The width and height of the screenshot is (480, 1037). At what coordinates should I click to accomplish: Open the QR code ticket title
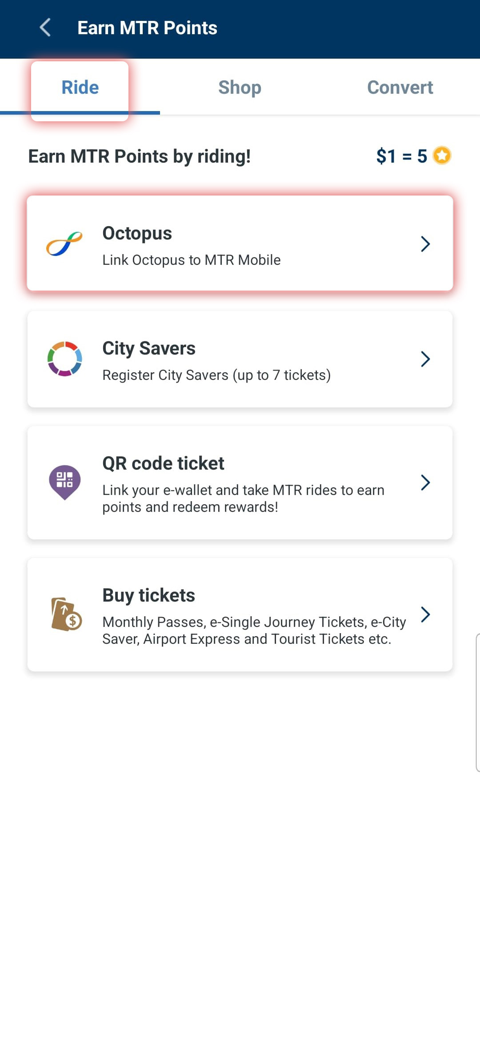click(x=163, y=463)
